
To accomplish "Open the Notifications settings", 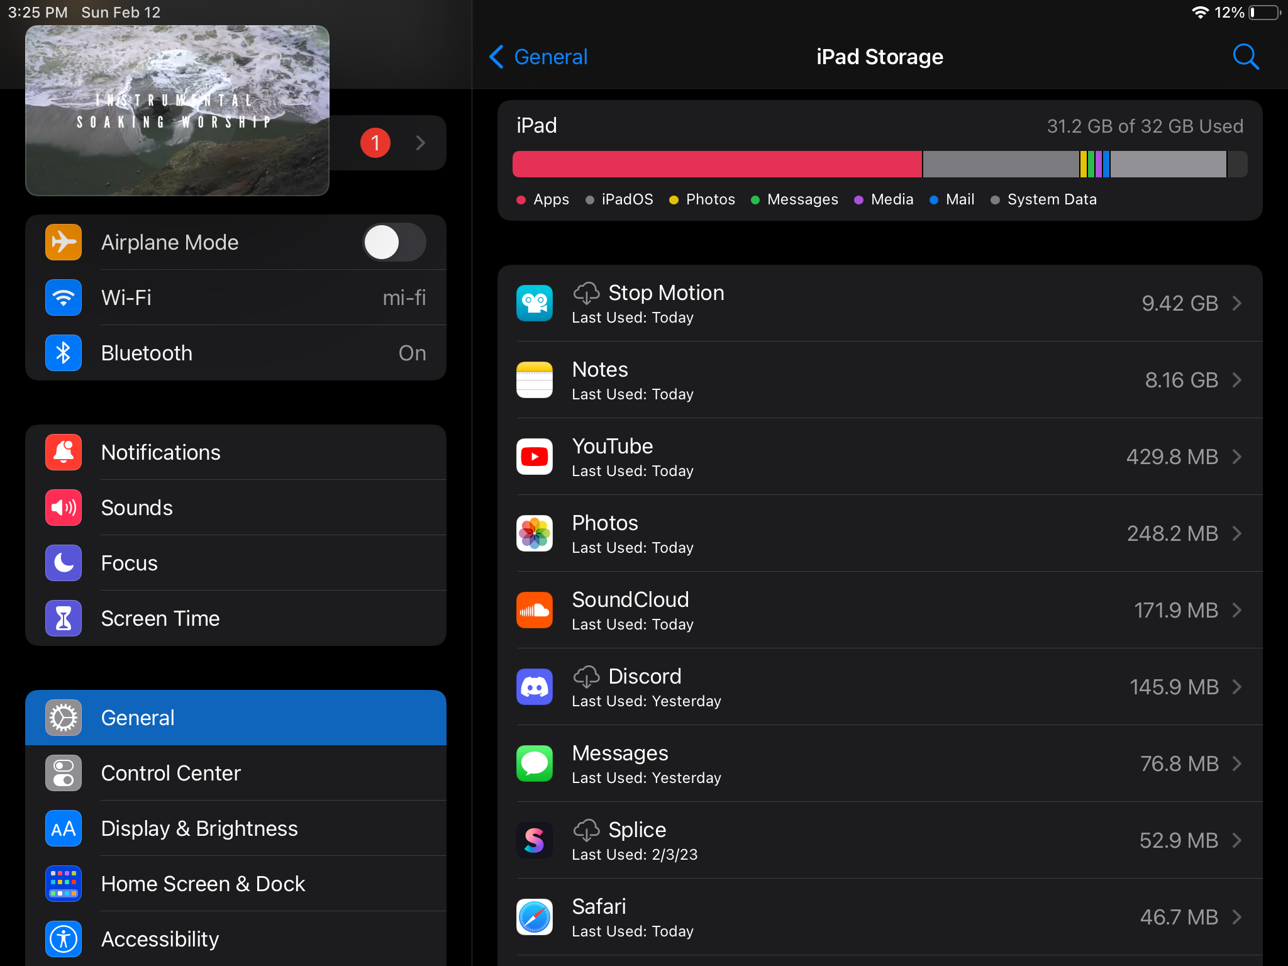I will [236, 452].
